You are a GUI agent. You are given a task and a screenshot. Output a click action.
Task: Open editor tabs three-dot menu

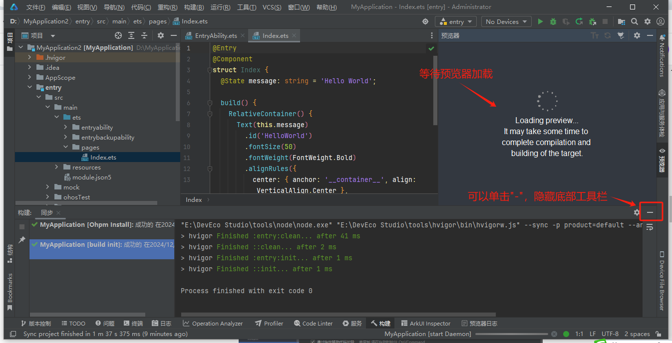coord(432,35)
